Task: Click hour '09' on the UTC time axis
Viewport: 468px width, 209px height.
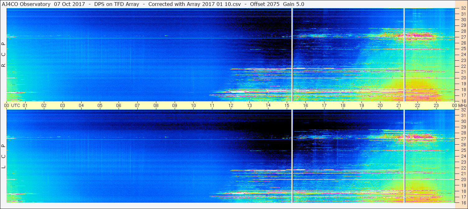Action: (x=175, y=105)
